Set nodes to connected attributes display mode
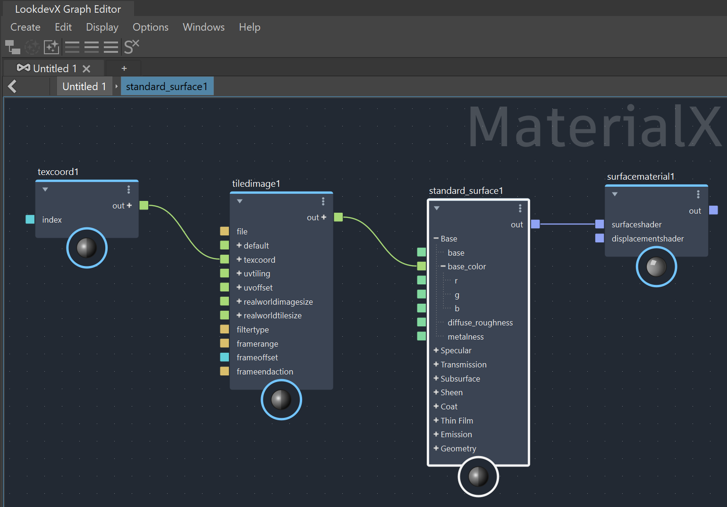 92,47
